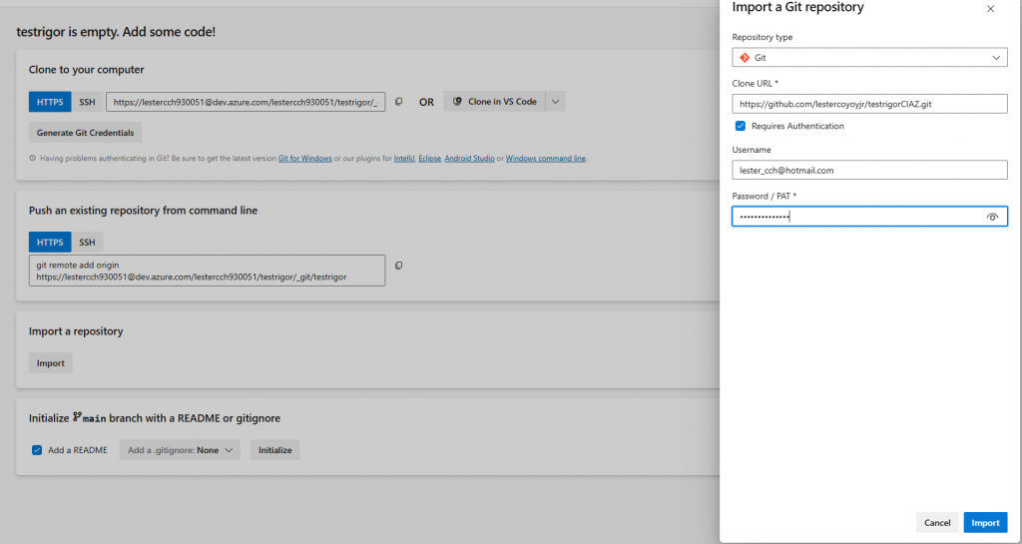Uncheck the Add a README checkbox

click(x=37, y=450)
